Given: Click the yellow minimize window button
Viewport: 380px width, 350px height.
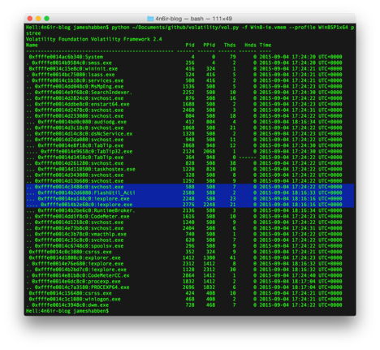Looking at the screenshot, I should pyautogui.click(x=38, y=19).
